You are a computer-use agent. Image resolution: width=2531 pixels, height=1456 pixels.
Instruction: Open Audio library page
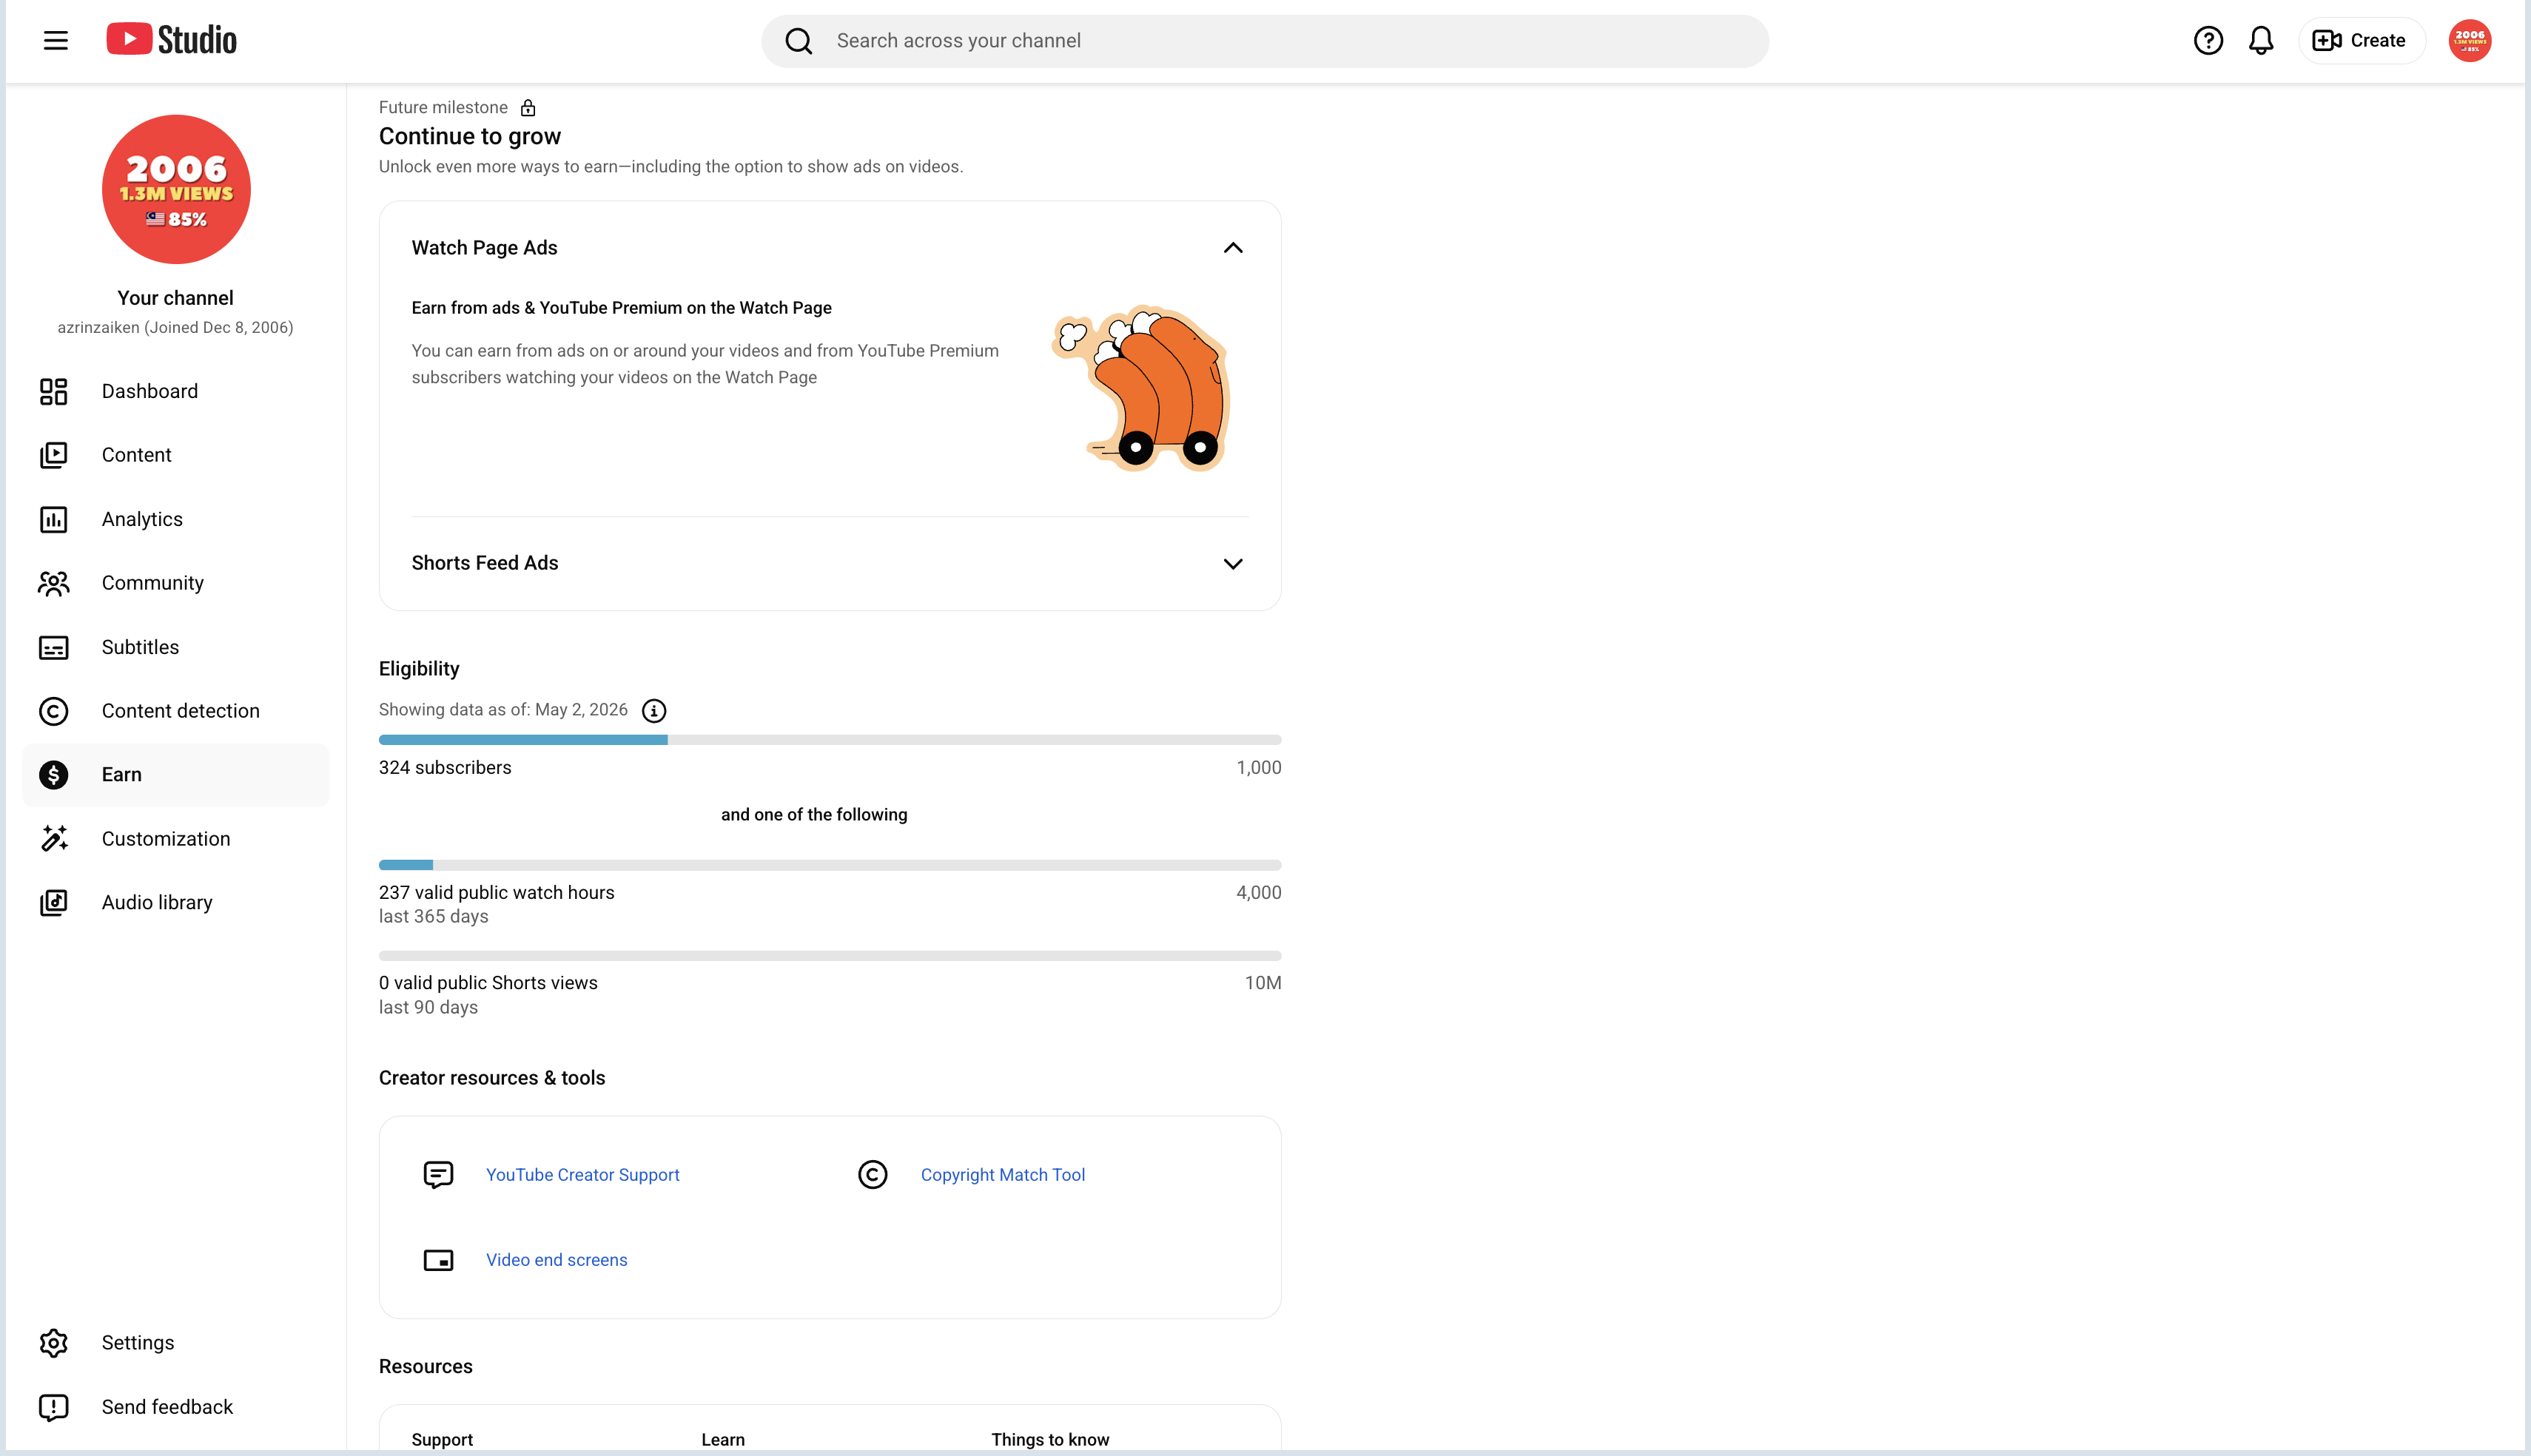176,902
